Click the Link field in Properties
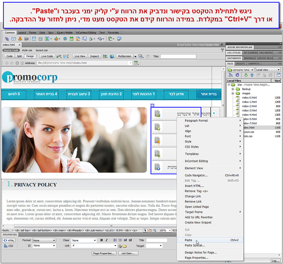 tap(94, 246)
